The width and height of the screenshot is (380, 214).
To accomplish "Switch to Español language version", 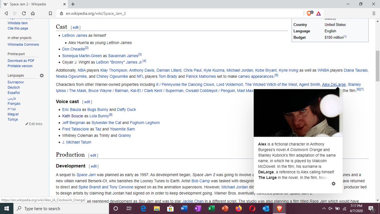I will coord(14,93).
